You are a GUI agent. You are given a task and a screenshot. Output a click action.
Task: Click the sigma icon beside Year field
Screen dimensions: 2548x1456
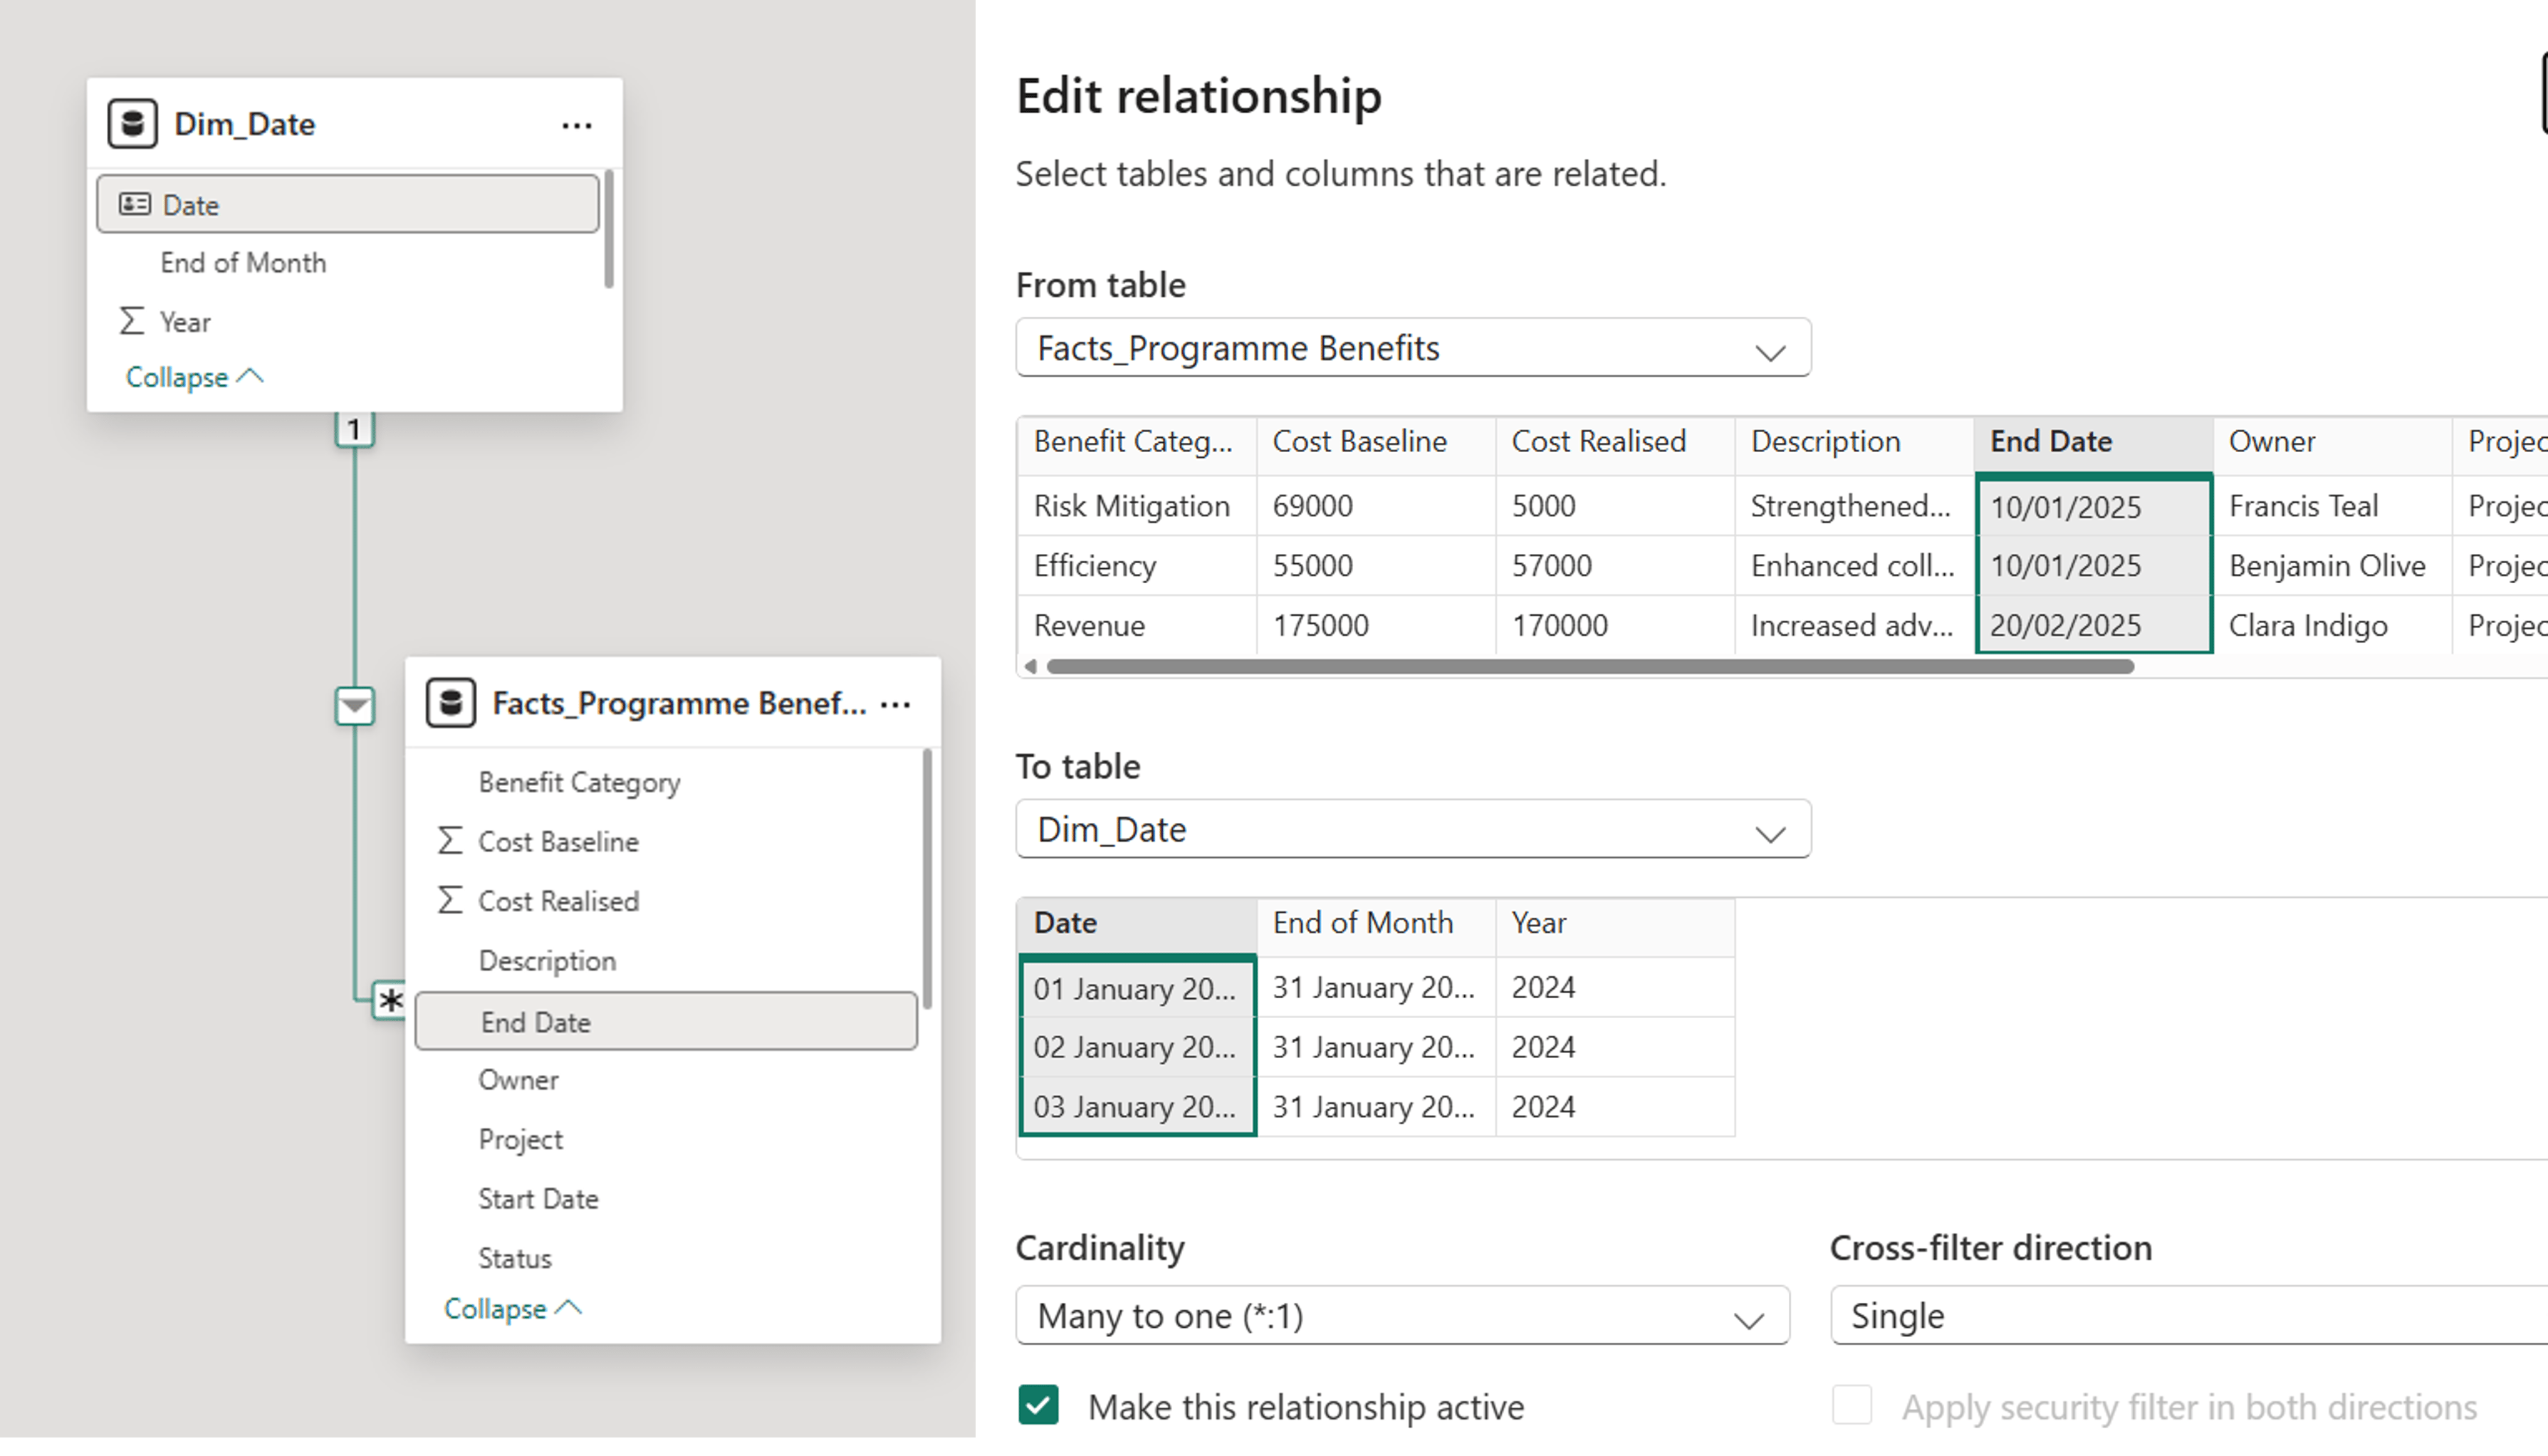coord(132,321)
